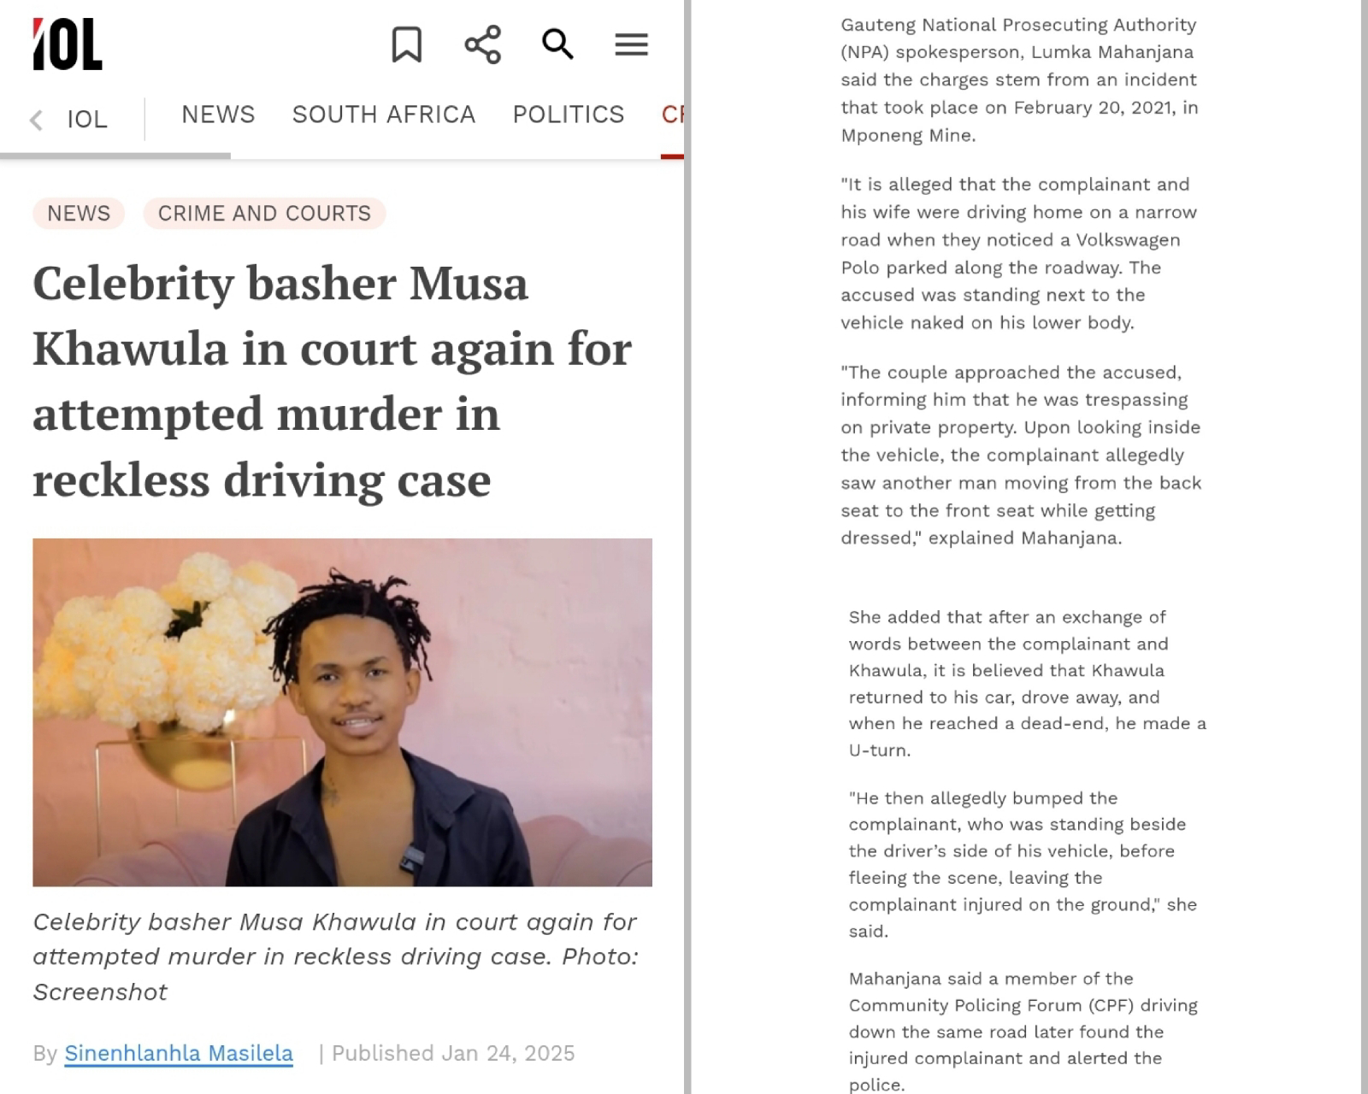Open the search magnifier

coord(557,44)
